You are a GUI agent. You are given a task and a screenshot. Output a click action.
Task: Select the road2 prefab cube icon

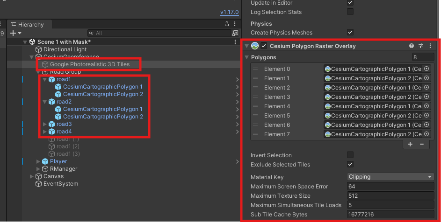coord(51,102)
